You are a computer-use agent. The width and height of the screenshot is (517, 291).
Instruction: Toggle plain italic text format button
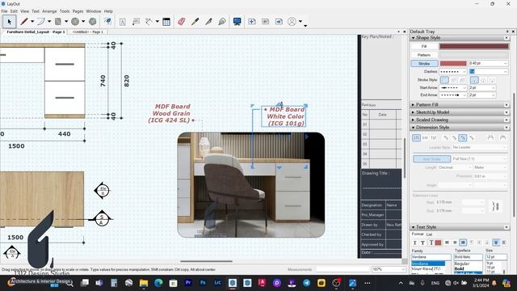[414, 242]
